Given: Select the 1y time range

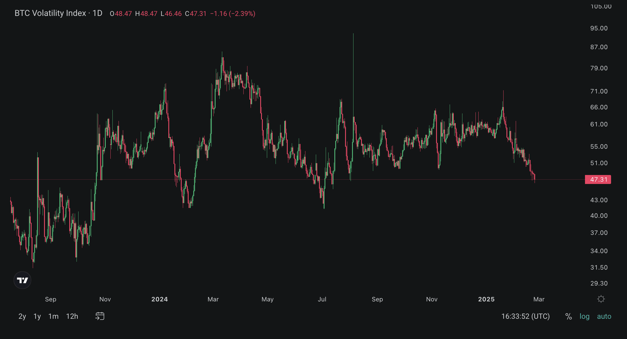Looking at the screenshot, I should click(37, 316).
